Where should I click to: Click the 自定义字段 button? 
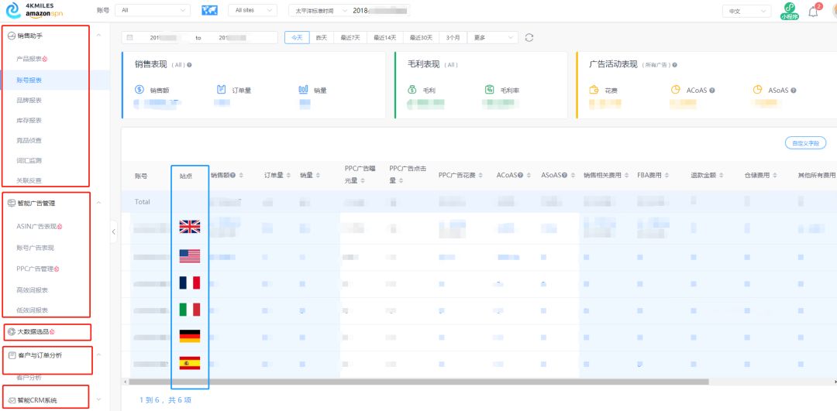(805, 143)
